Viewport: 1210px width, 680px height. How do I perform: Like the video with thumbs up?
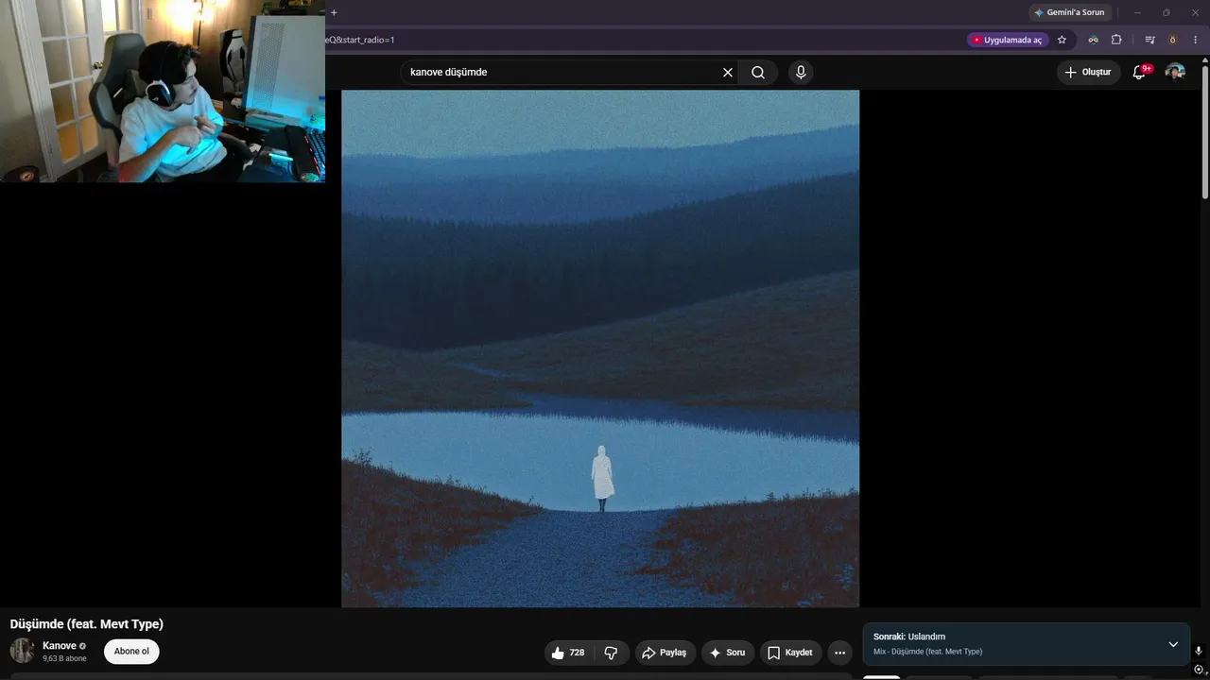coord(568,653)
